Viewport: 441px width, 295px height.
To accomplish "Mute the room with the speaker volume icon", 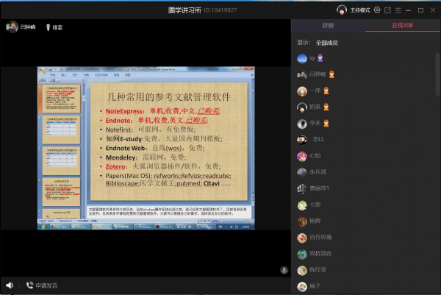I will 10,285.
